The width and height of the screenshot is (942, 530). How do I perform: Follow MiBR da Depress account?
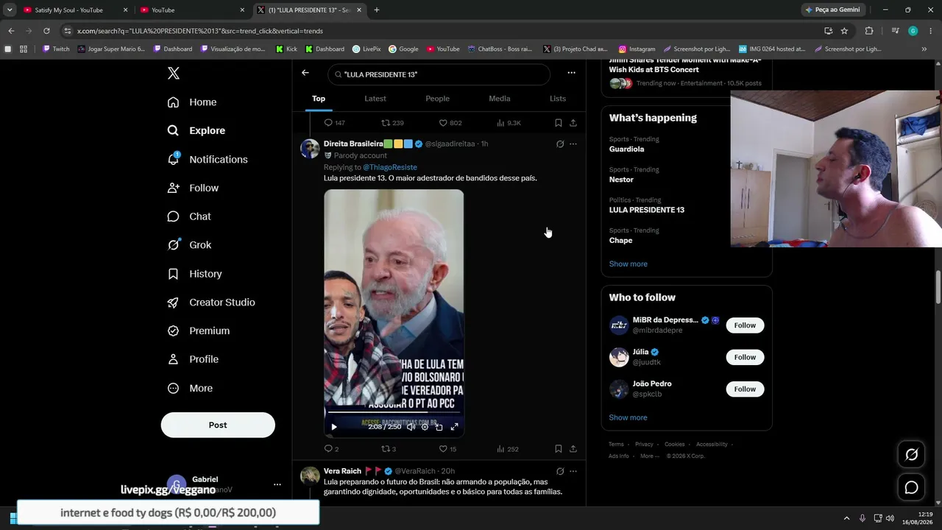tap(745, 325)
